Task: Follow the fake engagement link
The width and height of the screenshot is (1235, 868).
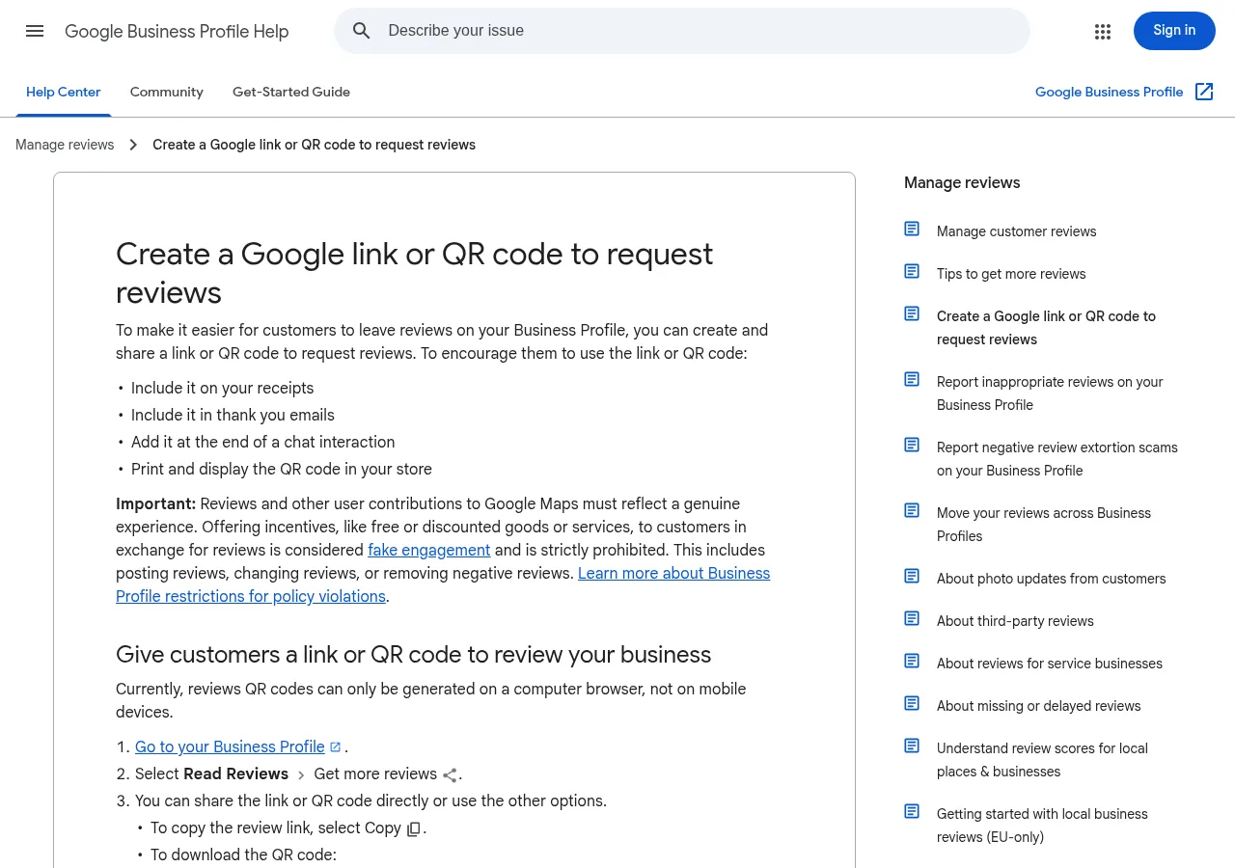Action: pyautogui.click(x=429, y=550)
